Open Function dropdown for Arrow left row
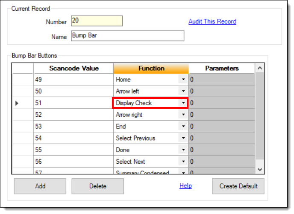The image size is (294, 214). click(x=183, y=91)
